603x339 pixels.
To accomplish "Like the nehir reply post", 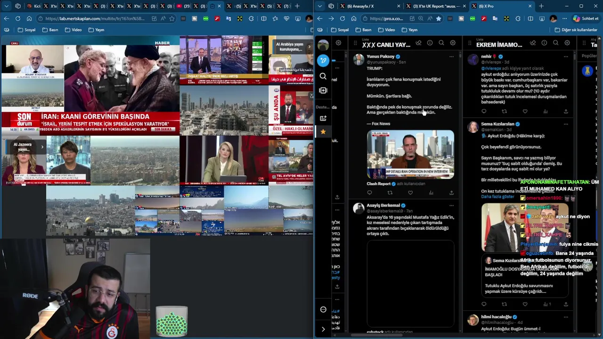I will pyautogui.click(x=525, y=112).
